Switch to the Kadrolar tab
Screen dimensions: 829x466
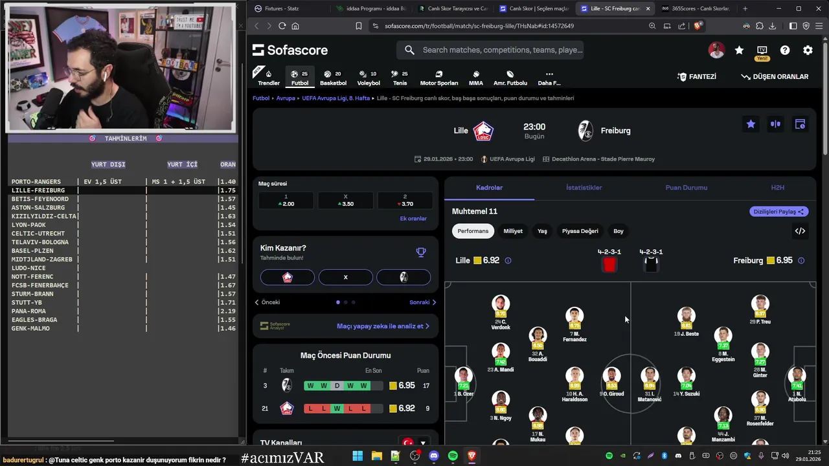489,188
